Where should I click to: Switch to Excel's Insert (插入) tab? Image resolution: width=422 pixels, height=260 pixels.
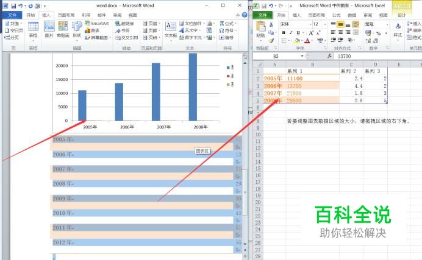296,15
